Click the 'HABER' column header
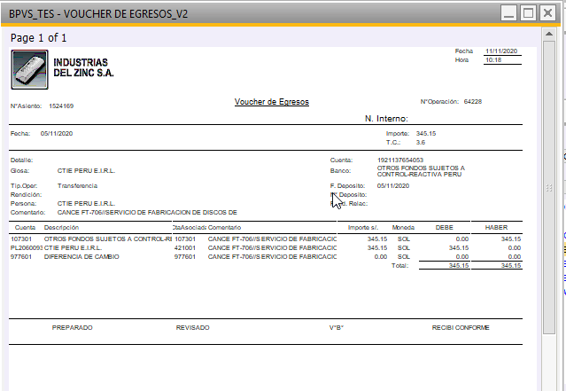 [x=496, y=228]
